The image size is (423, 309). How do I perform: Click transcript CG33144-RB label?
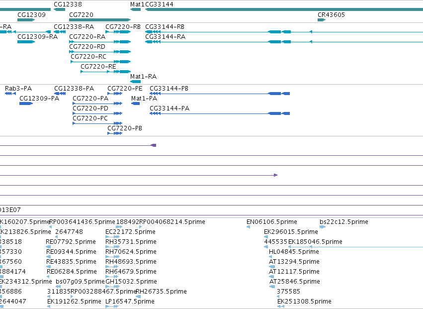(x=165, y=27)
